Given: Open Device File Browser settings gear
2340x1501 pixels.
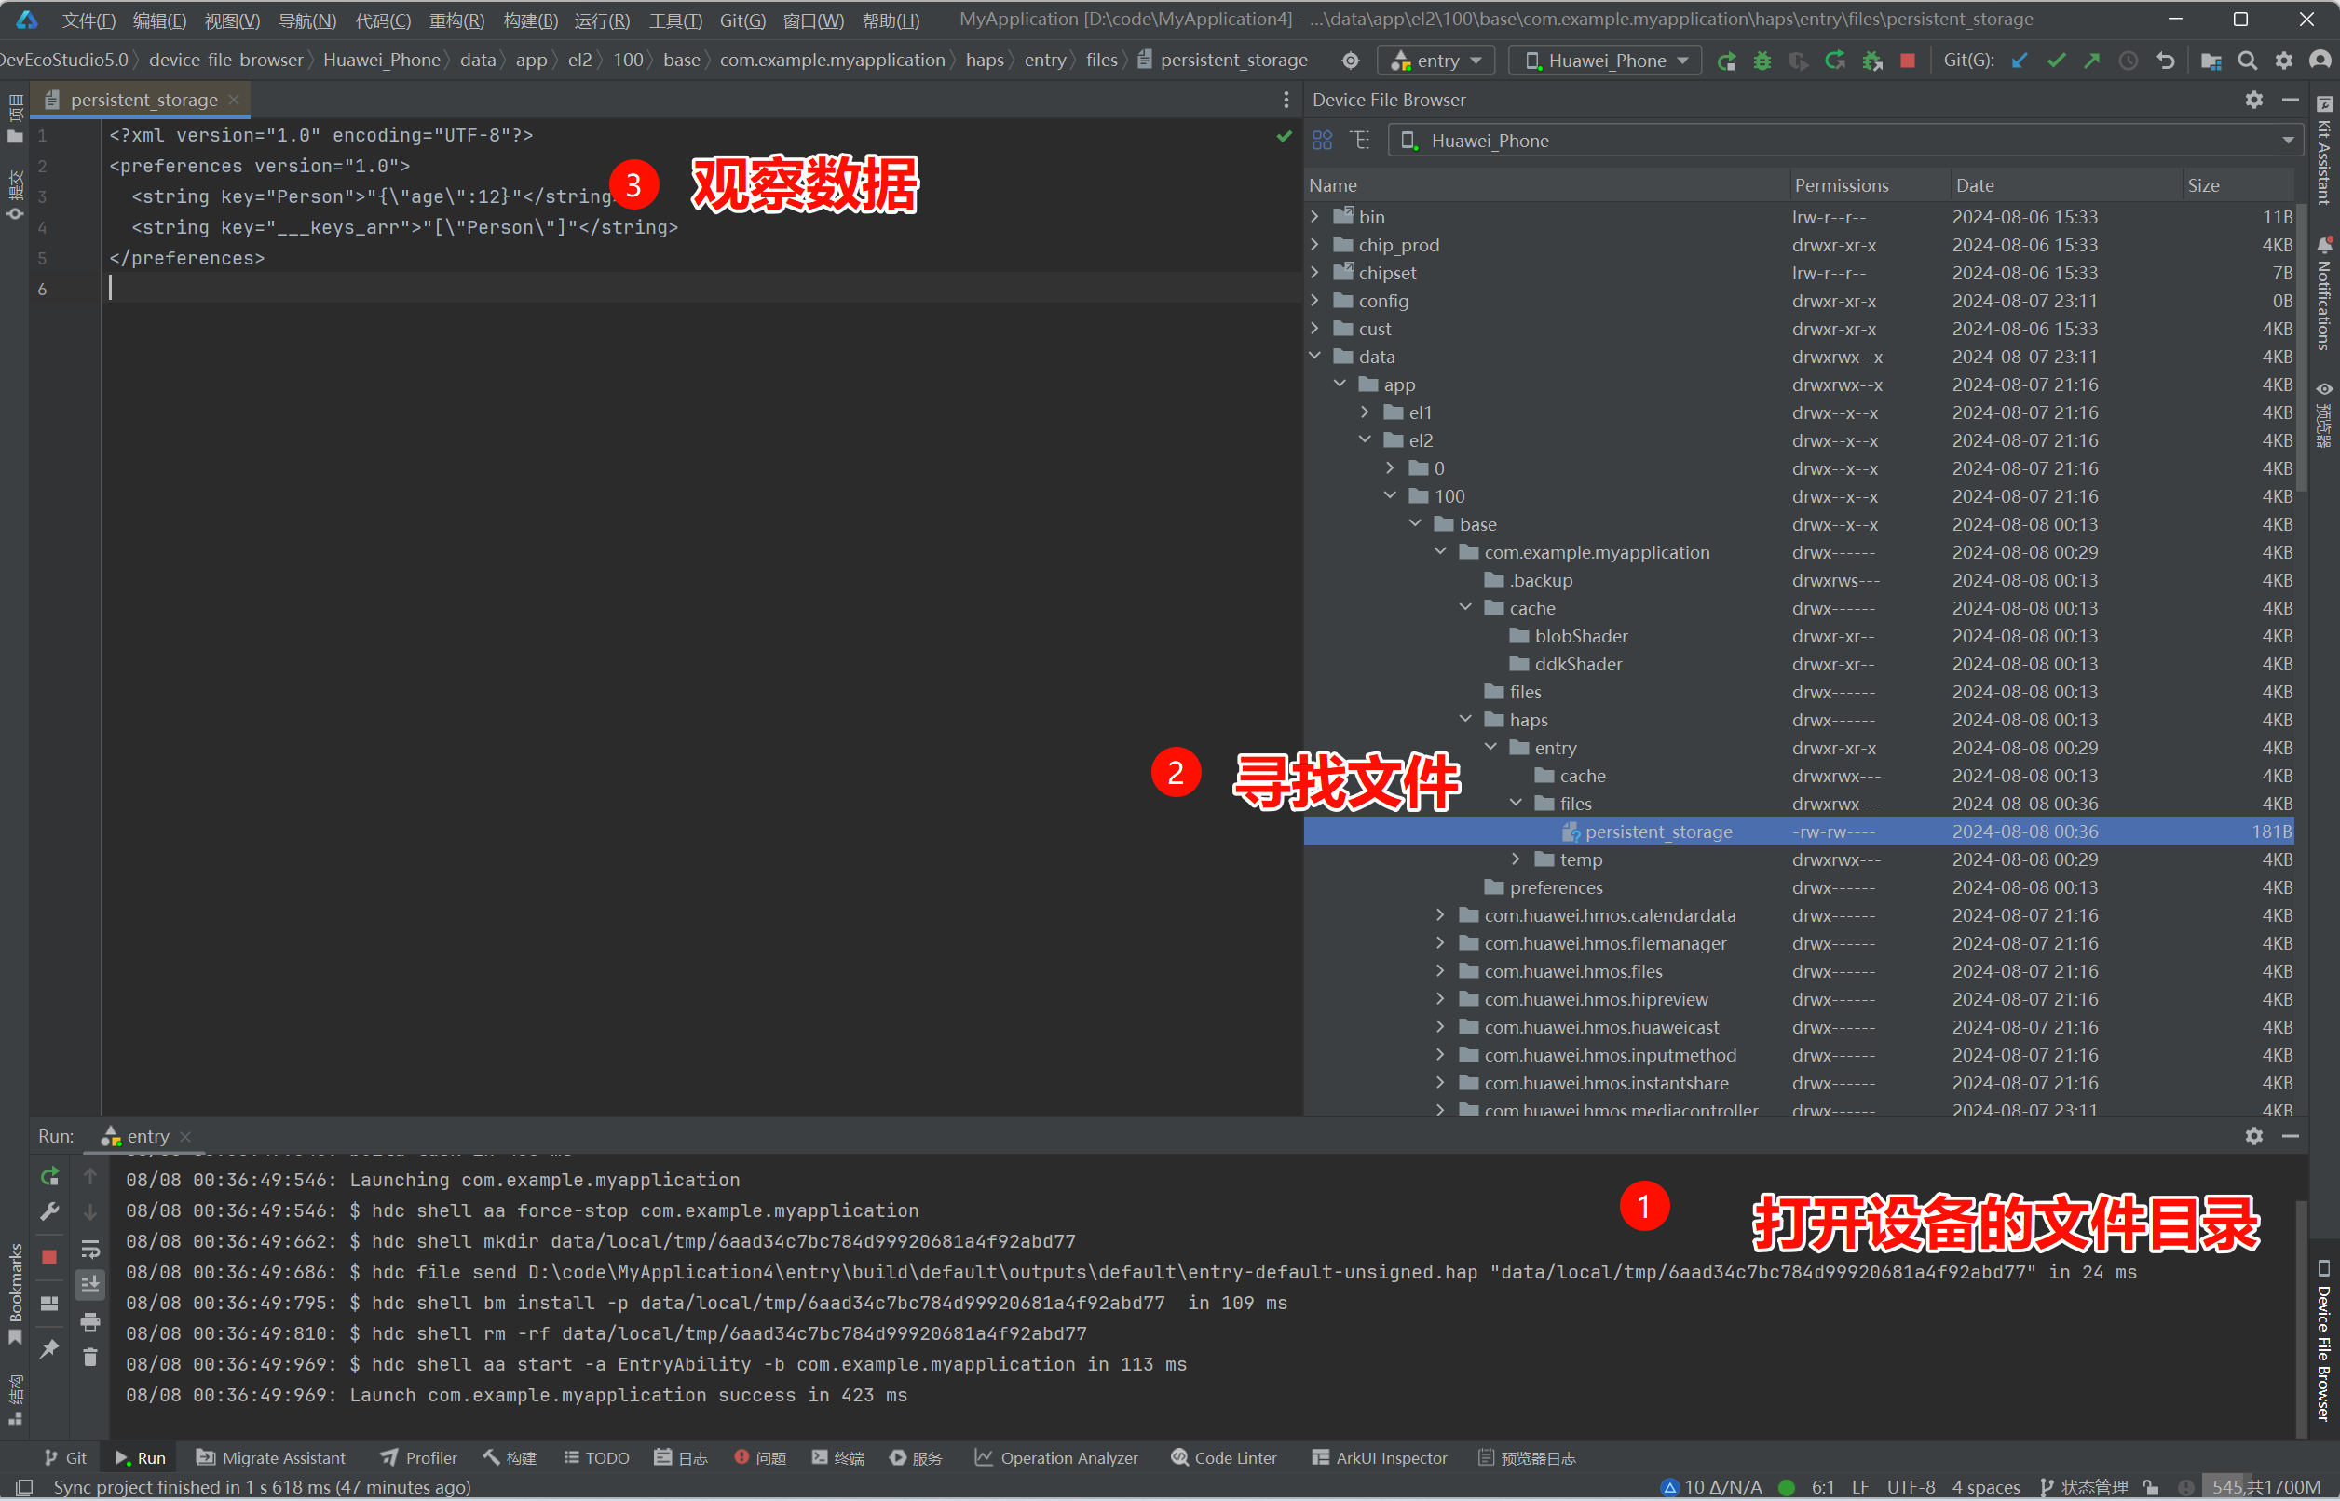Looking at the screenshot, I should tap(2253, 100).
